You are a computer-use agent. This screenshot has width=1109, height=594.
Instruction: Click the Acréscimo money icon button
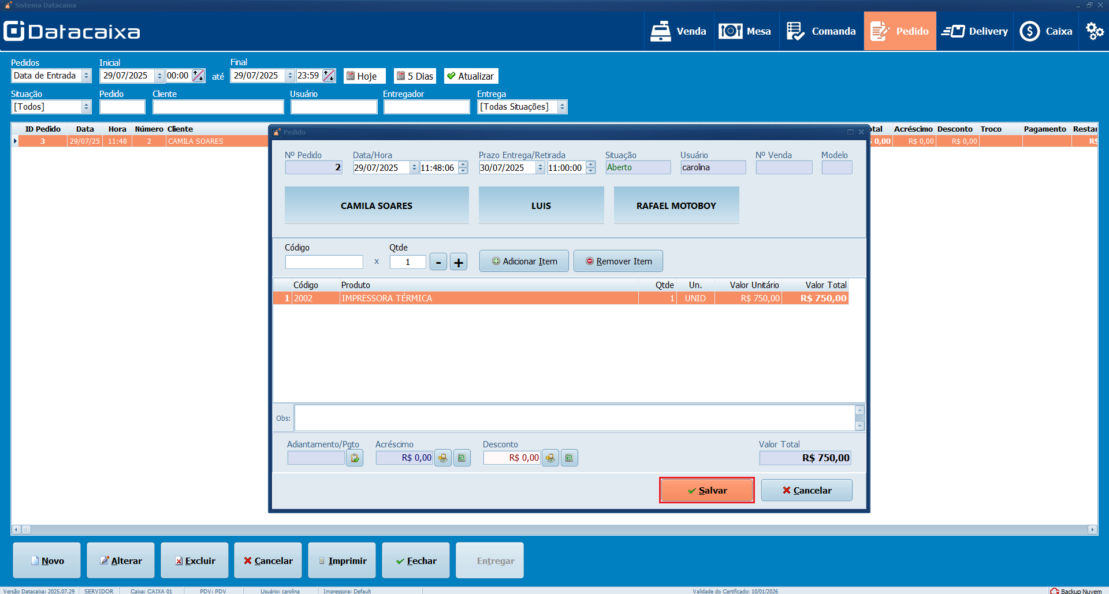click(x=443, y=458)
